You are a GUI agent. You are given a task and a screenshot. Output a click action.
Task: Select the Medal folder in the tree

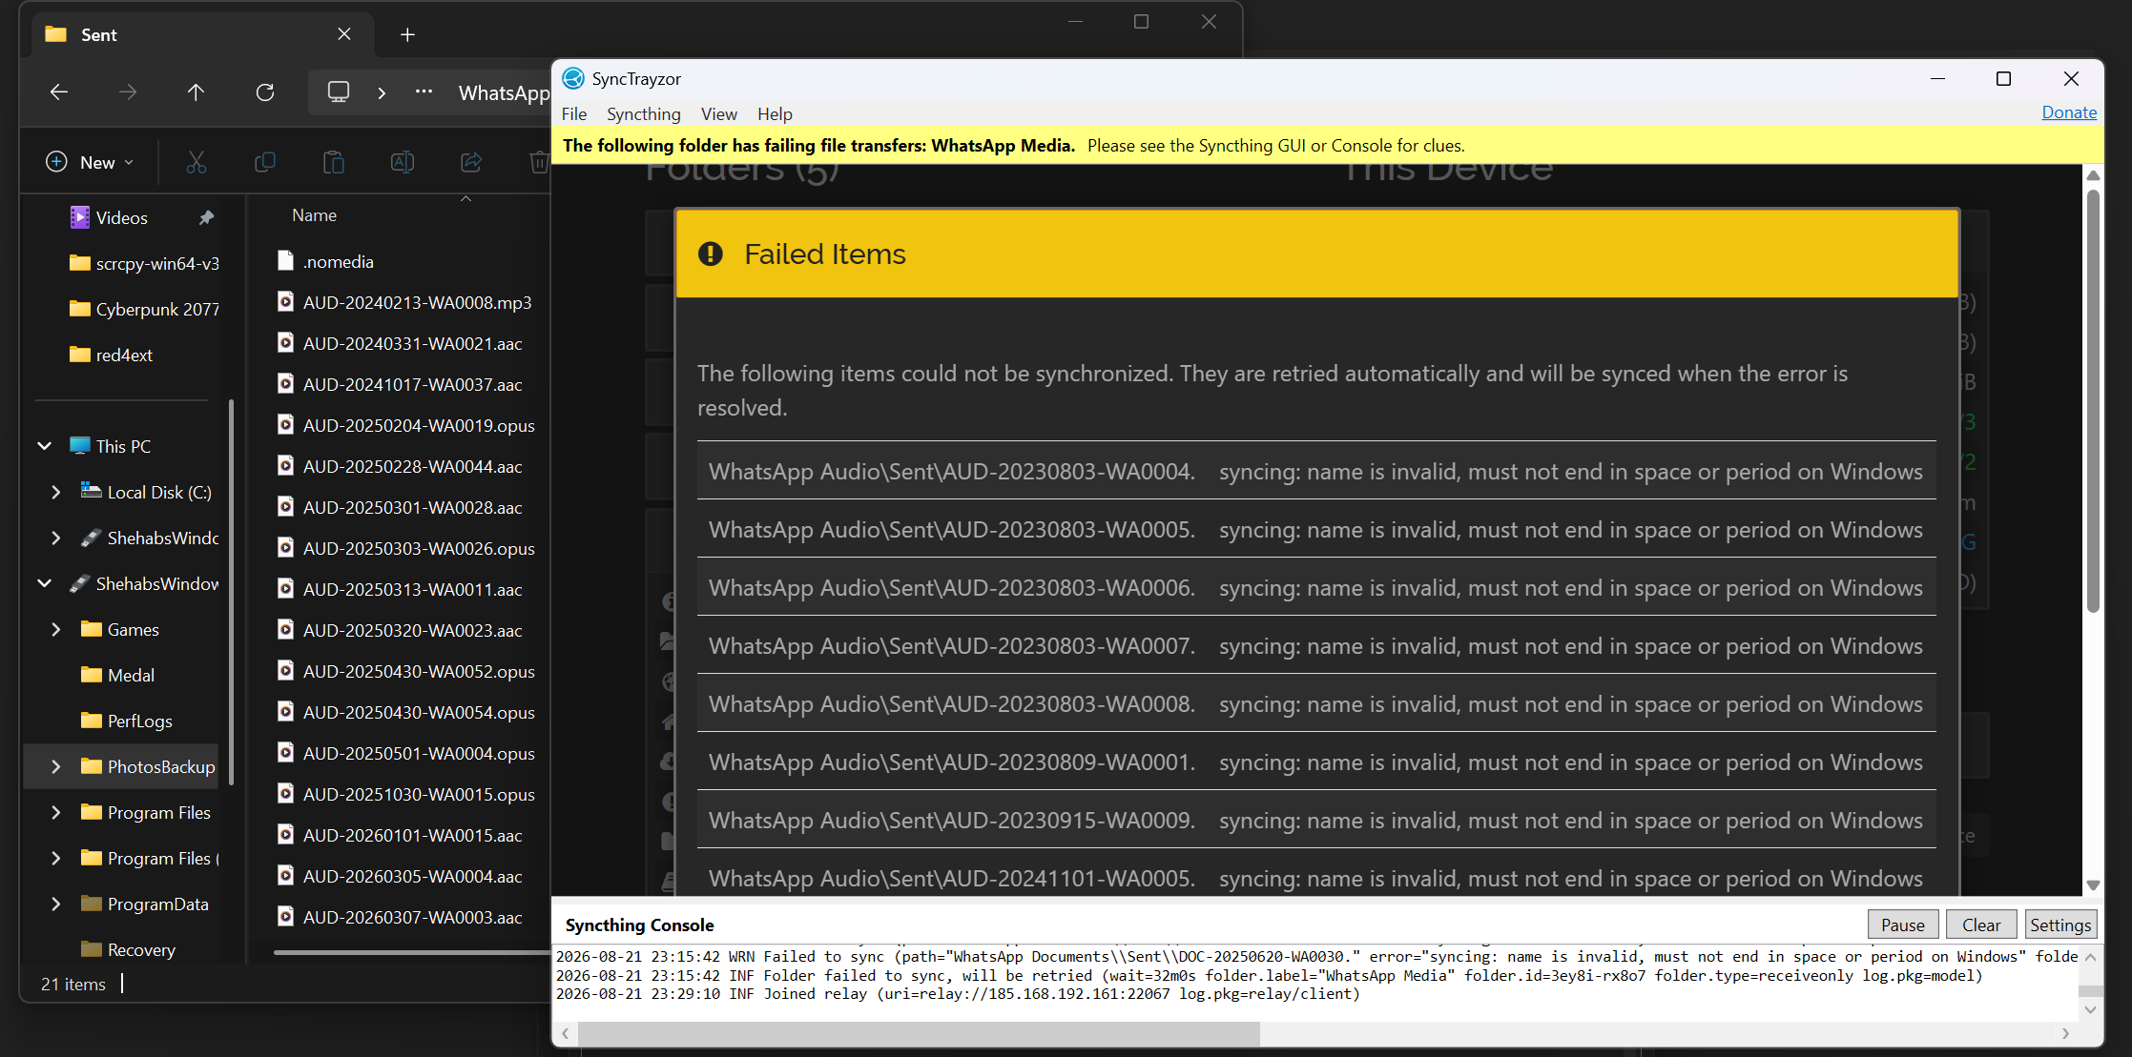[118, 675]
